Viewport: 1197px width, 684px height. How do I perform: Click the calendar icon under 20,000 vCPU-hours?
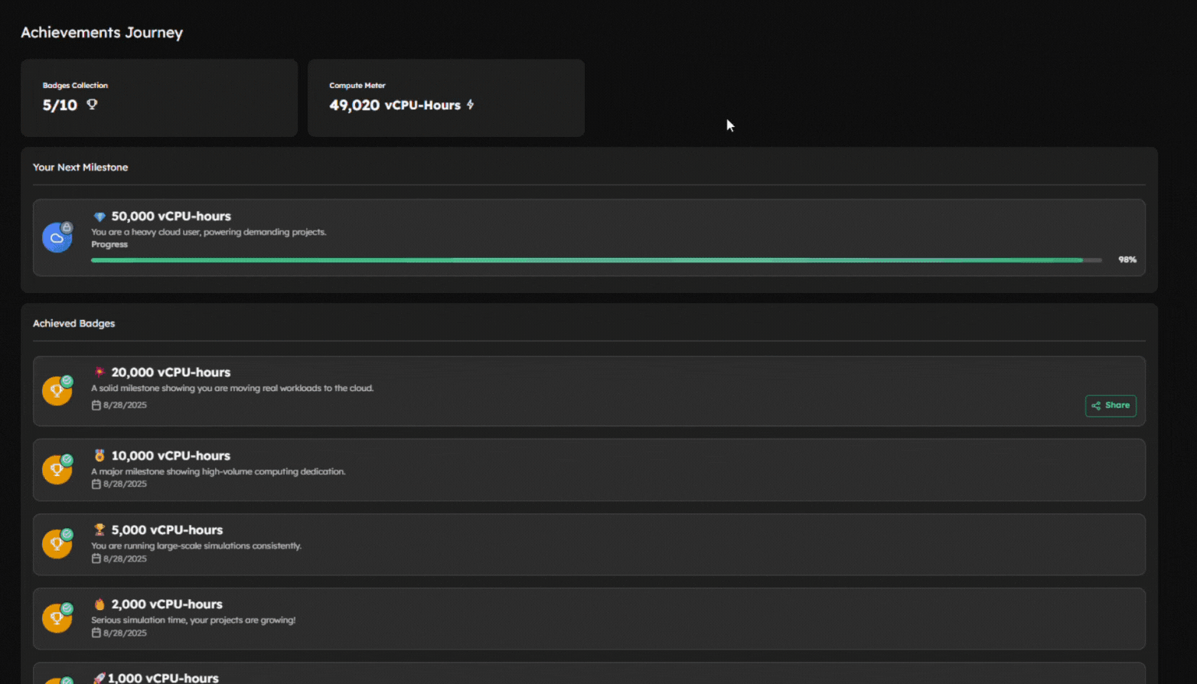point(96,406)
